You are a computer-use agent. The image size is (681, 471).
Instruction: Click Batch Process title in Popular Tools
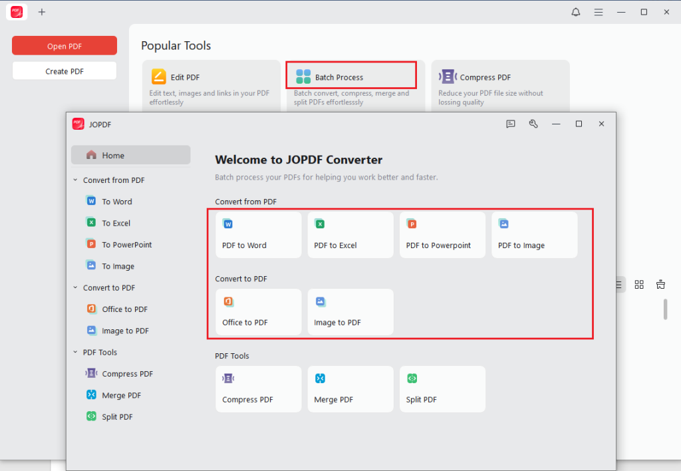click(339, 77)
